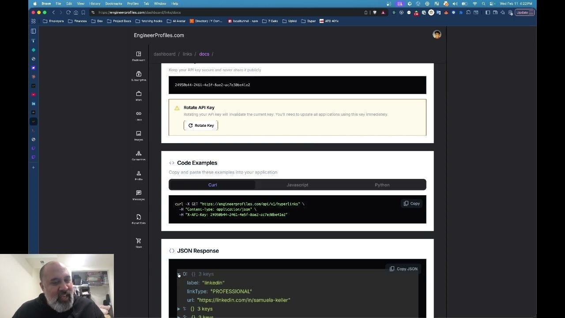Collapse JSON item 0 triangle

pyautogui.click(x=179, y=274)
